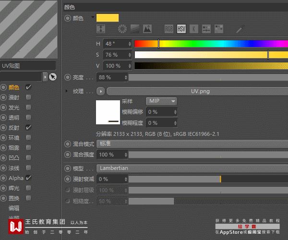Screen dimensions: 288x240
Task: Click the round texture arrow button
Action: pos(101,91)
